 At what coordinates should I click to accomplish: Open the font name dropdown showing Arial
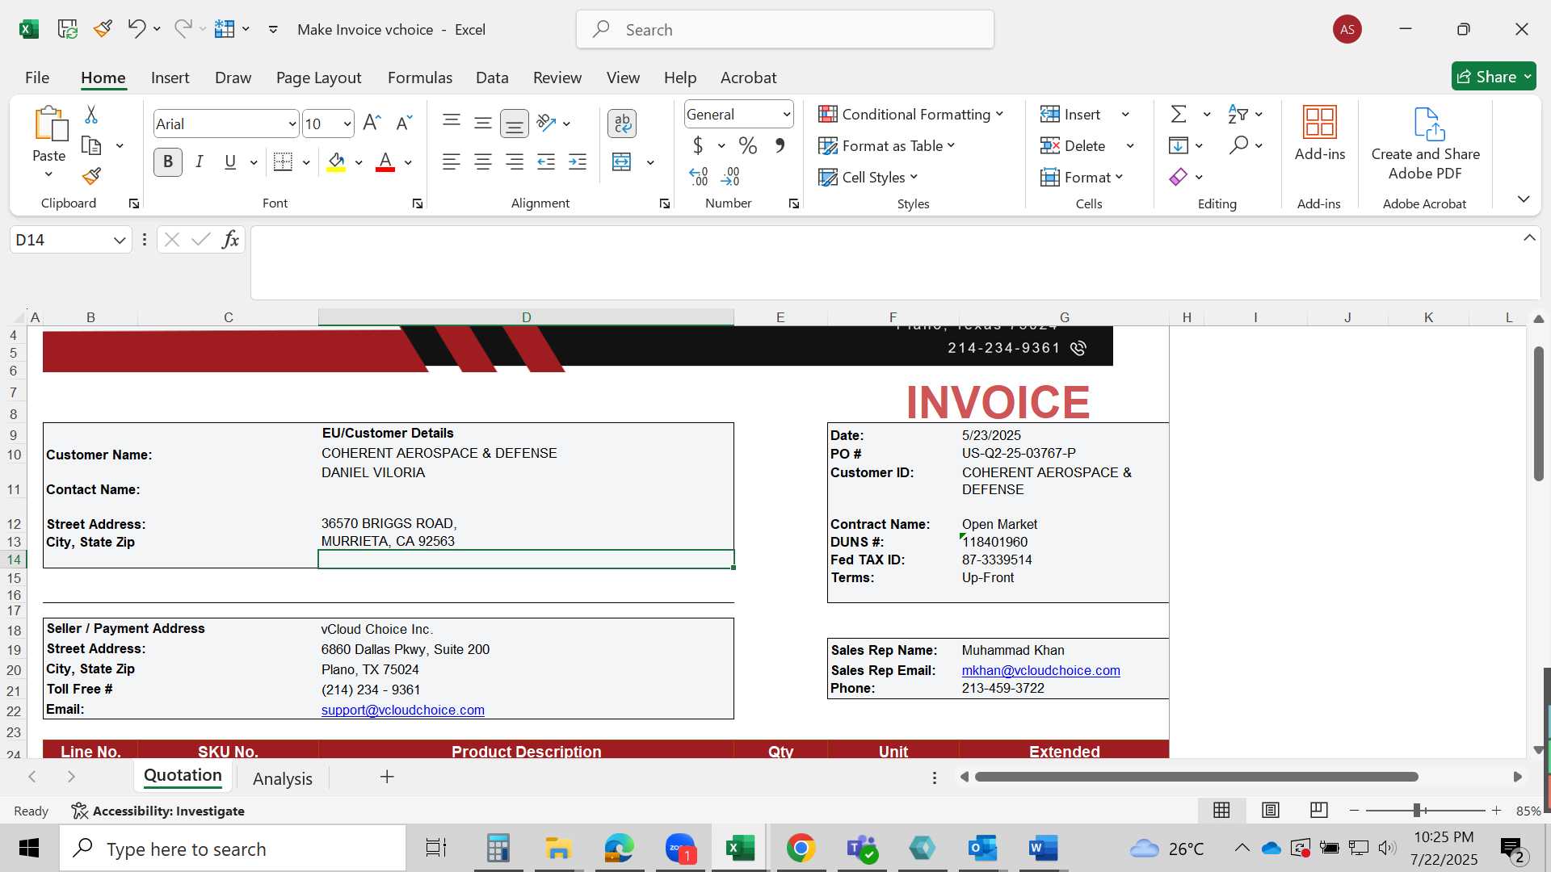tap(292, 124)
